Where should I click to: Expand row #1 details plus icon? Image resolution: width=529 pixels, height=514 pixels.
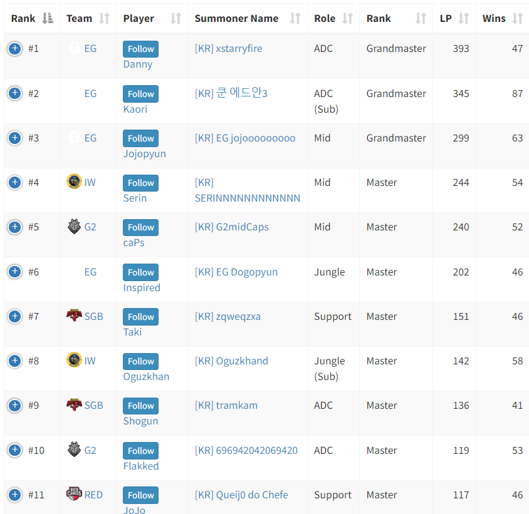coord(15,49)
